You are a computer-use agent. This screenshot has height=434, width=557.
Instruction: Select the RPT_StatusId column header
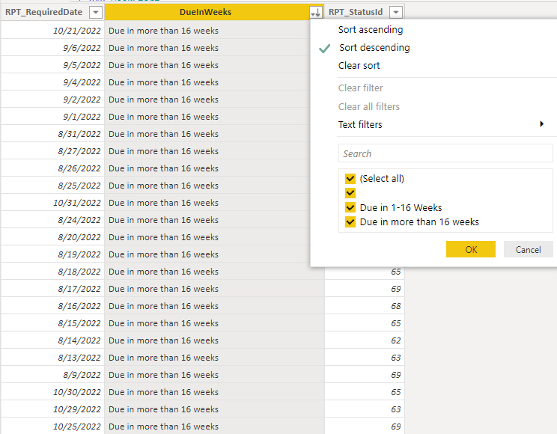click(356, 12)
